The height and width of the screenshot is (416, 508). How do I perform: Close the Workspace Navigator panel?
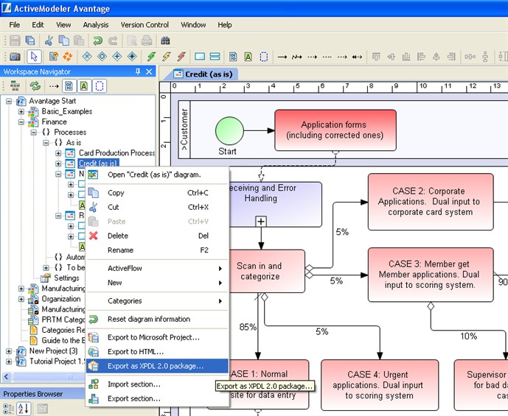(149, 71)
